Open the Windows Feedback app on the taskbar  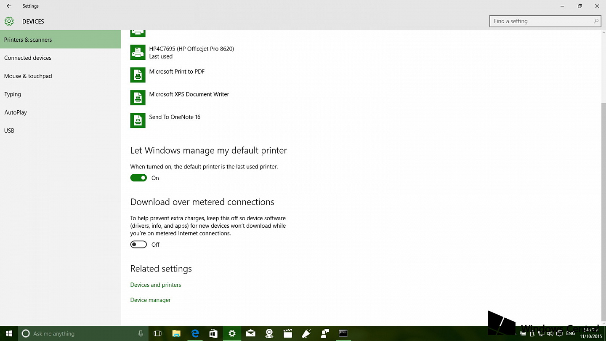tap(325, 333)
